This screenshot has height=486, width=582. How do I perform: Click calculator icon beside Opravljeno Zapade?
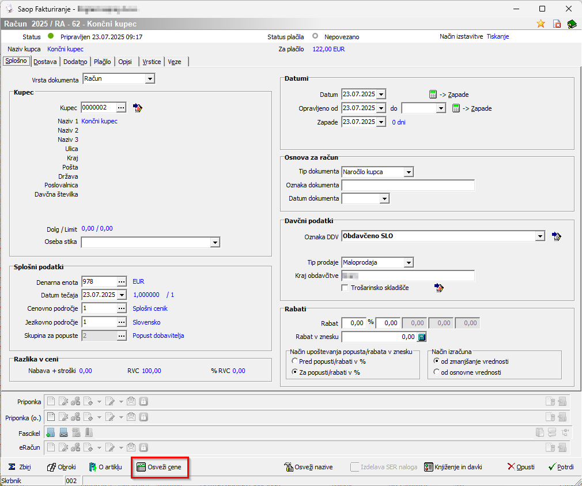[456, 108]
